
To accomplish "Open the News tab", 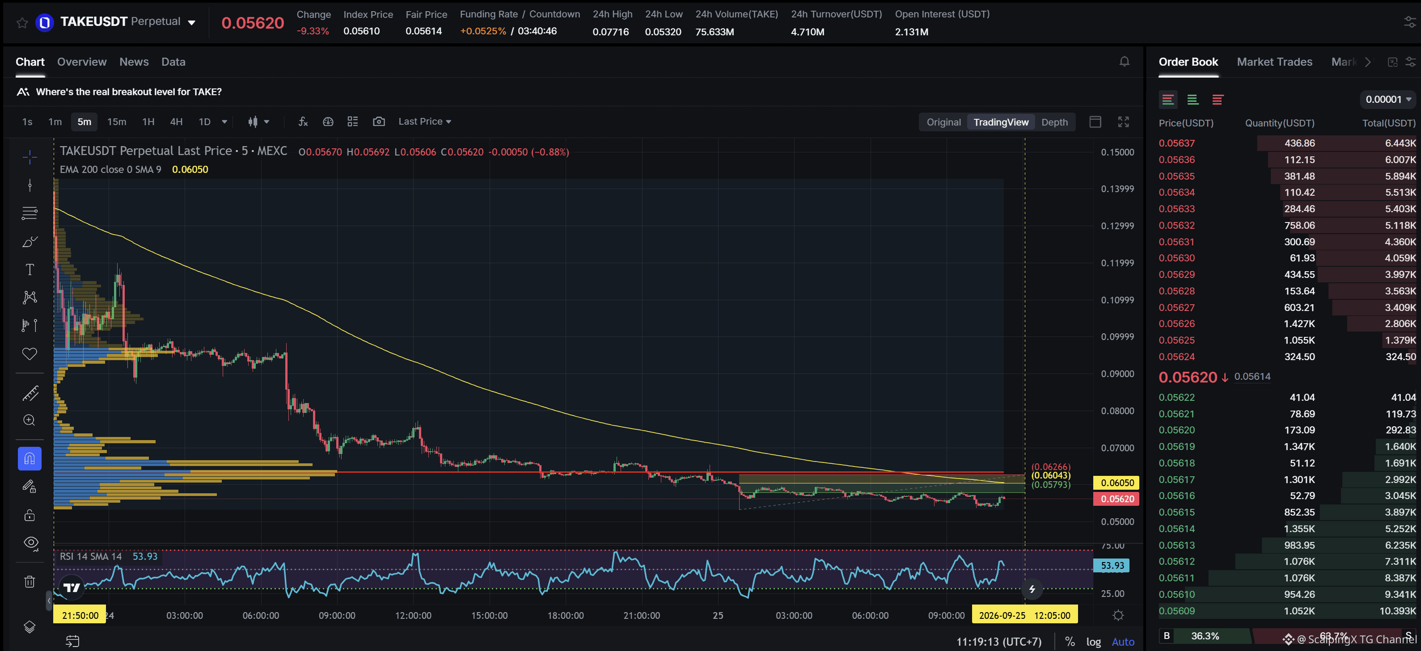I will [134, 62].
